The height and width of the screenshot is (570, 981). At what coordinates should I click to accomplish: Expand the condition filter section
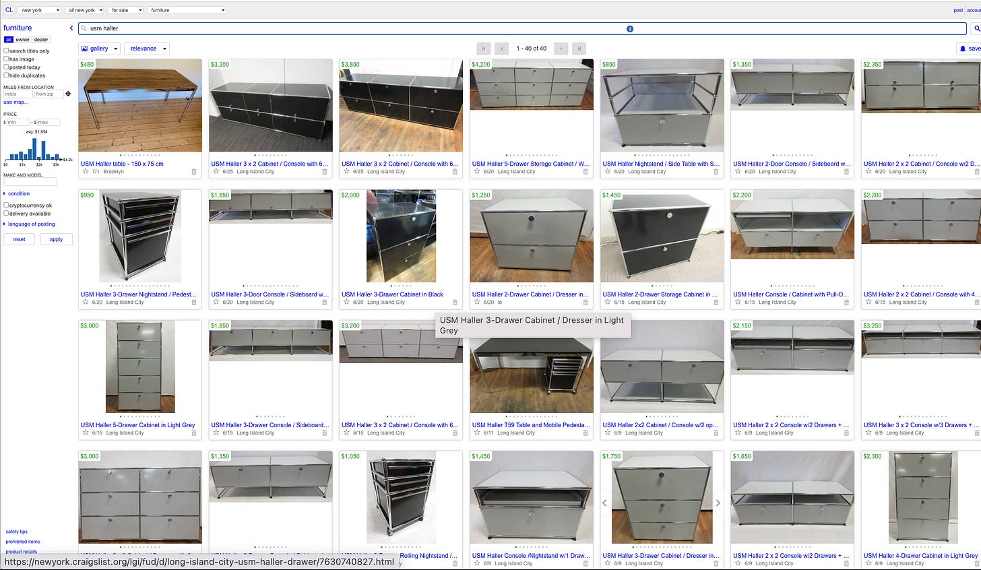pos(17,193)
